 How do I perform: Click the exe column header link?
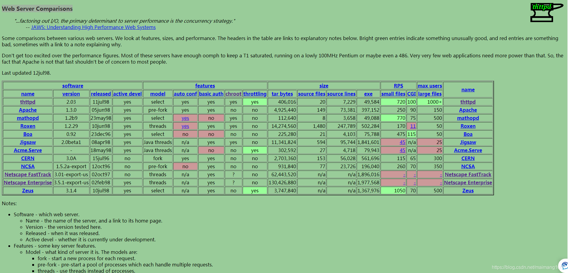[x=368, y=94]
